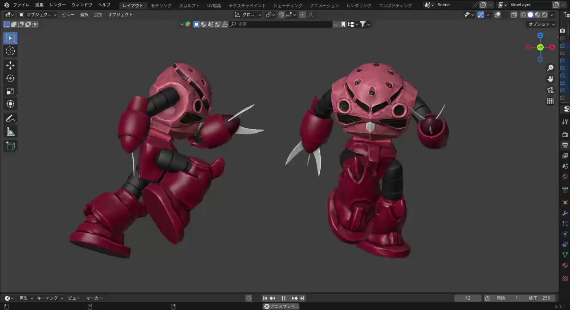The width and height of the screenshot is (570, 310).
Task: Open the Material properties tab
Action: point(565,265)
